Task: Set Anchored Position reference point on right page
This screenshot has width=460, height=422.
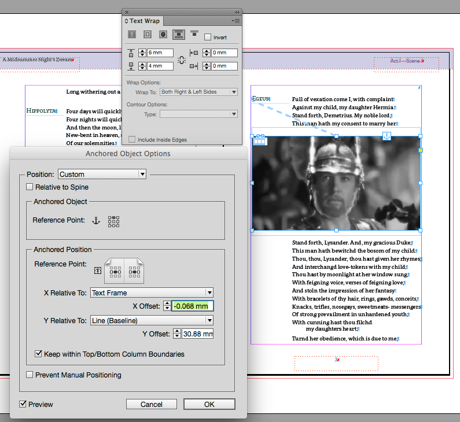Action: pos(134,272)
